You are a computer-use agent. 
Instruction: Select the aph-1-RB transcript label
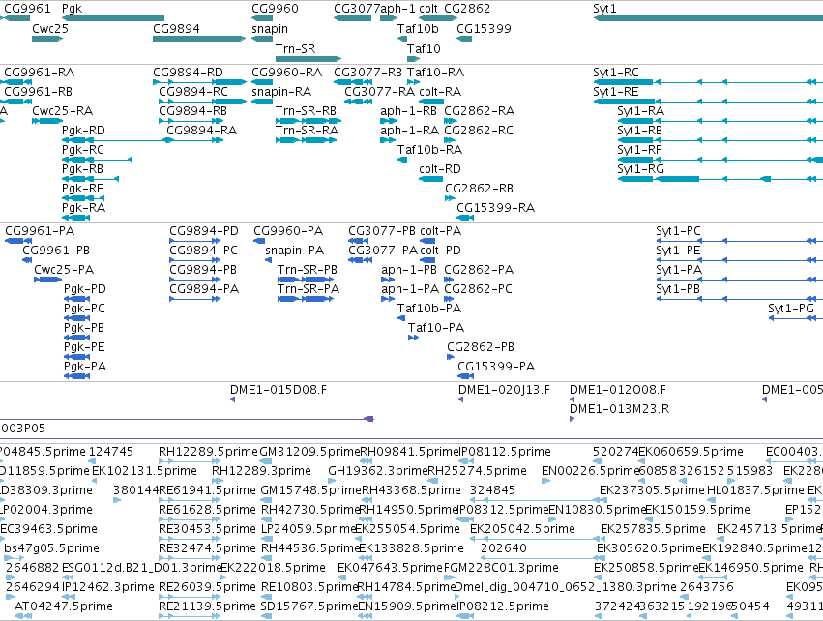click(409, 111)
